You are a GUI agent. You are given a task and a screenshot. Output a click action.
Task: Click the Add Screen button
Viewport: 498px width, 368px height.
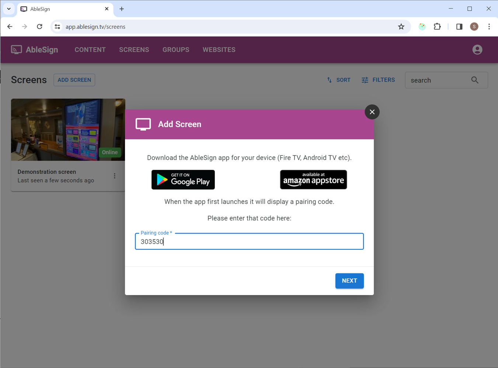point(74,80)
